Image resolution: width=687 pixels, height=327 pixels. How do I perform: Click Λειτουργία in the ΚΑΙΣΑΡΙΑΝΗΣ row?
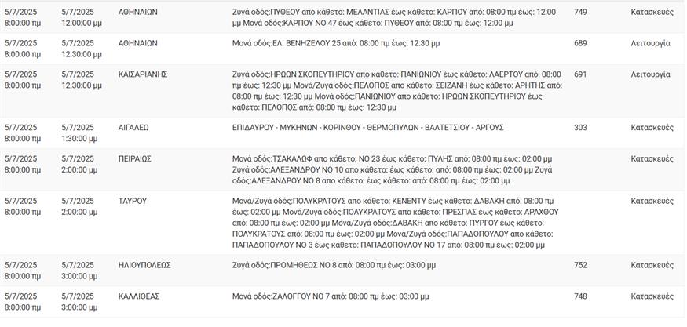[650, 74]
